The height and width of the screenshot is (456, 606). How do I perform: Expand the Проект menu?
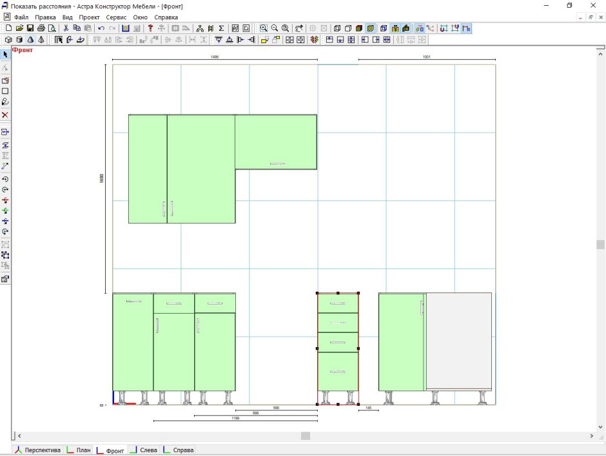click(90, 17)
